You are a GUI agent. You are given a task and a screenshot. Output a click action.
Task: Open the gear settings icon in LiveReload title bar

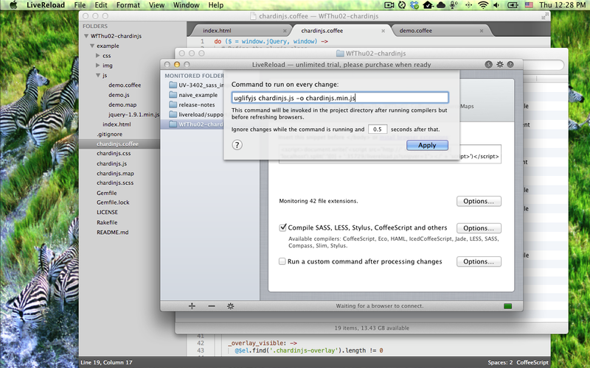[500, 65]
